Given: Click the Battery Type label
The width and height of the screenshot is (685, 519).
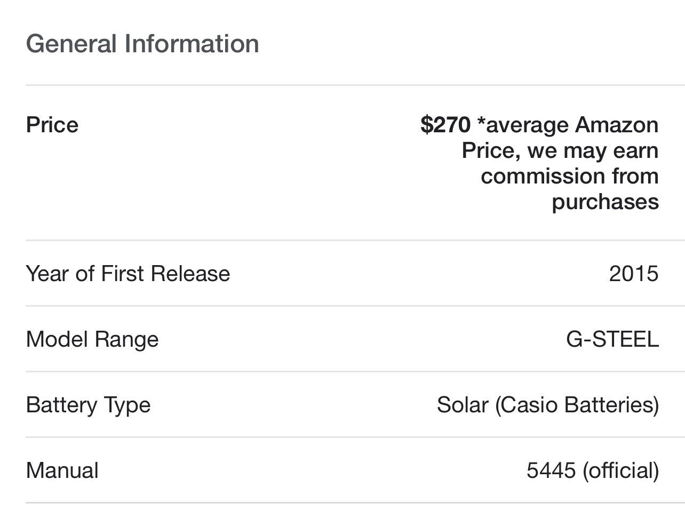Looking at the screenshot, I should [88, 405].
